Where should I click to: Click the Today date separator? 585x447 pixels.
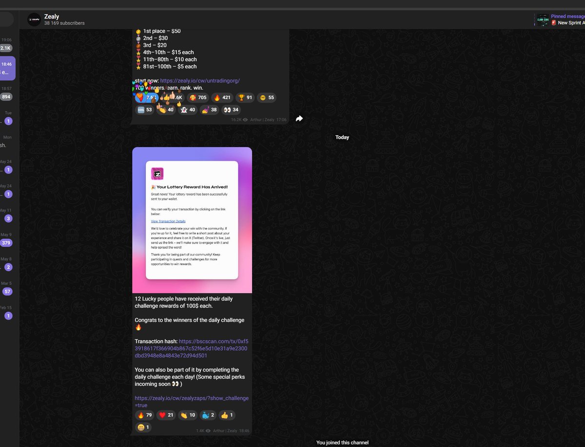tap(342, 137)
